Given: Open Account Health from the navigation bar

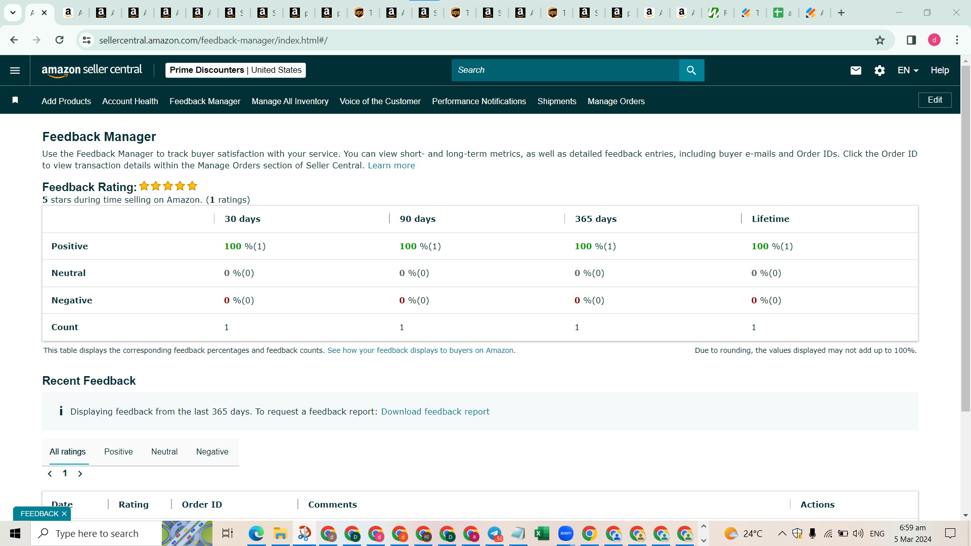Looking at the screenshot, I should tap(130, 101).
